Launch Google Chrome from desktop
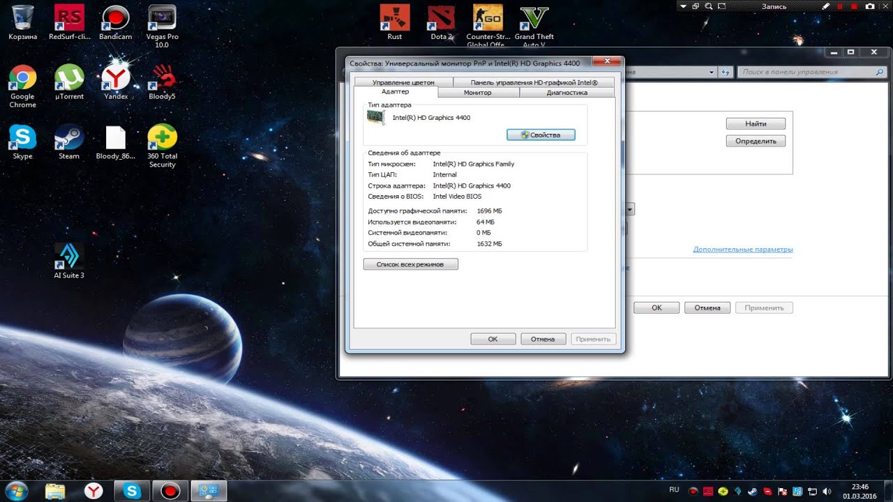893x502 pixels. pos(22,86)
